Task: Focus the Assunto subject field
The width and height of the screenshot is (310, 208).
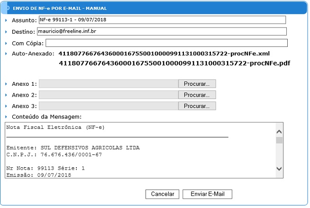Action: tap(162, 20)
